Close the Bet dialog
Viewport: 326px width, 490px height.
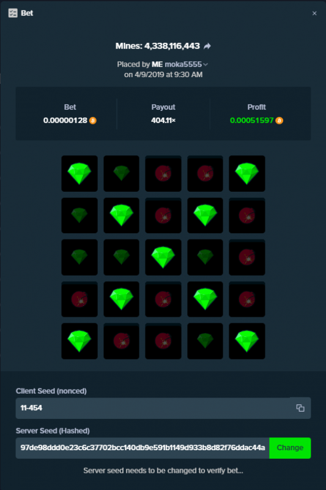pyautogui.click(x=314, y=13)
